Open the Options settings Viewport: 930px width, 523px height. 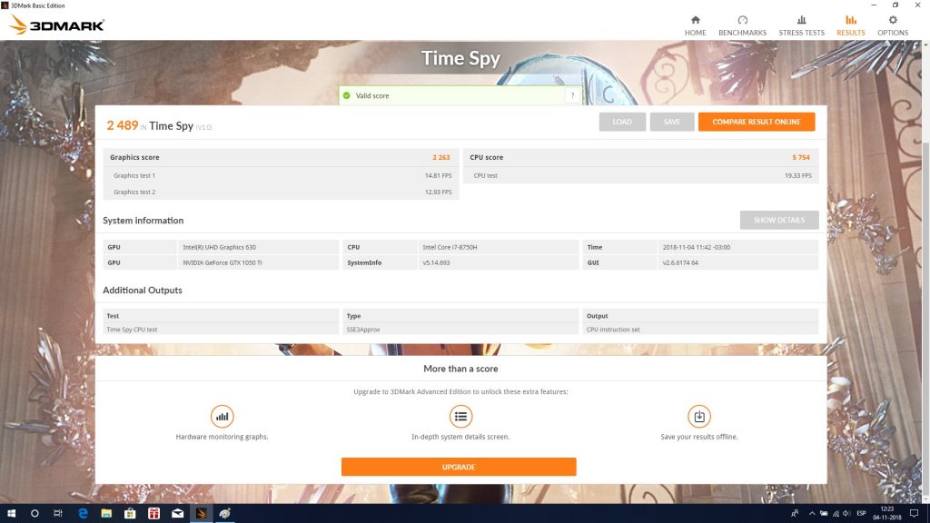coord(892,25)
